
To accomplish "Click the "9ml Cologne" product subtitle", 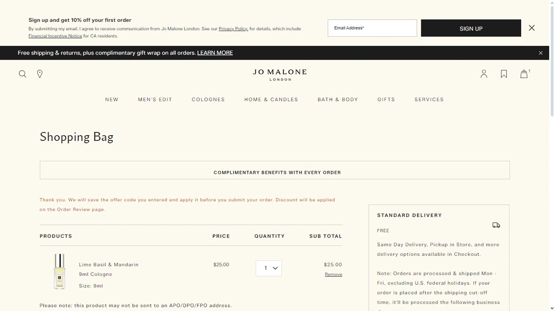I will point(95,274).
